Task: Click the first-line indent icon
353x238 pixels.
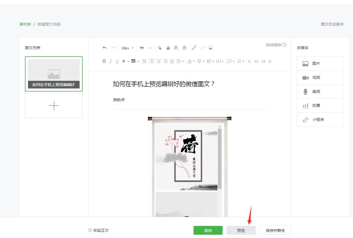Action: (144, 61)
